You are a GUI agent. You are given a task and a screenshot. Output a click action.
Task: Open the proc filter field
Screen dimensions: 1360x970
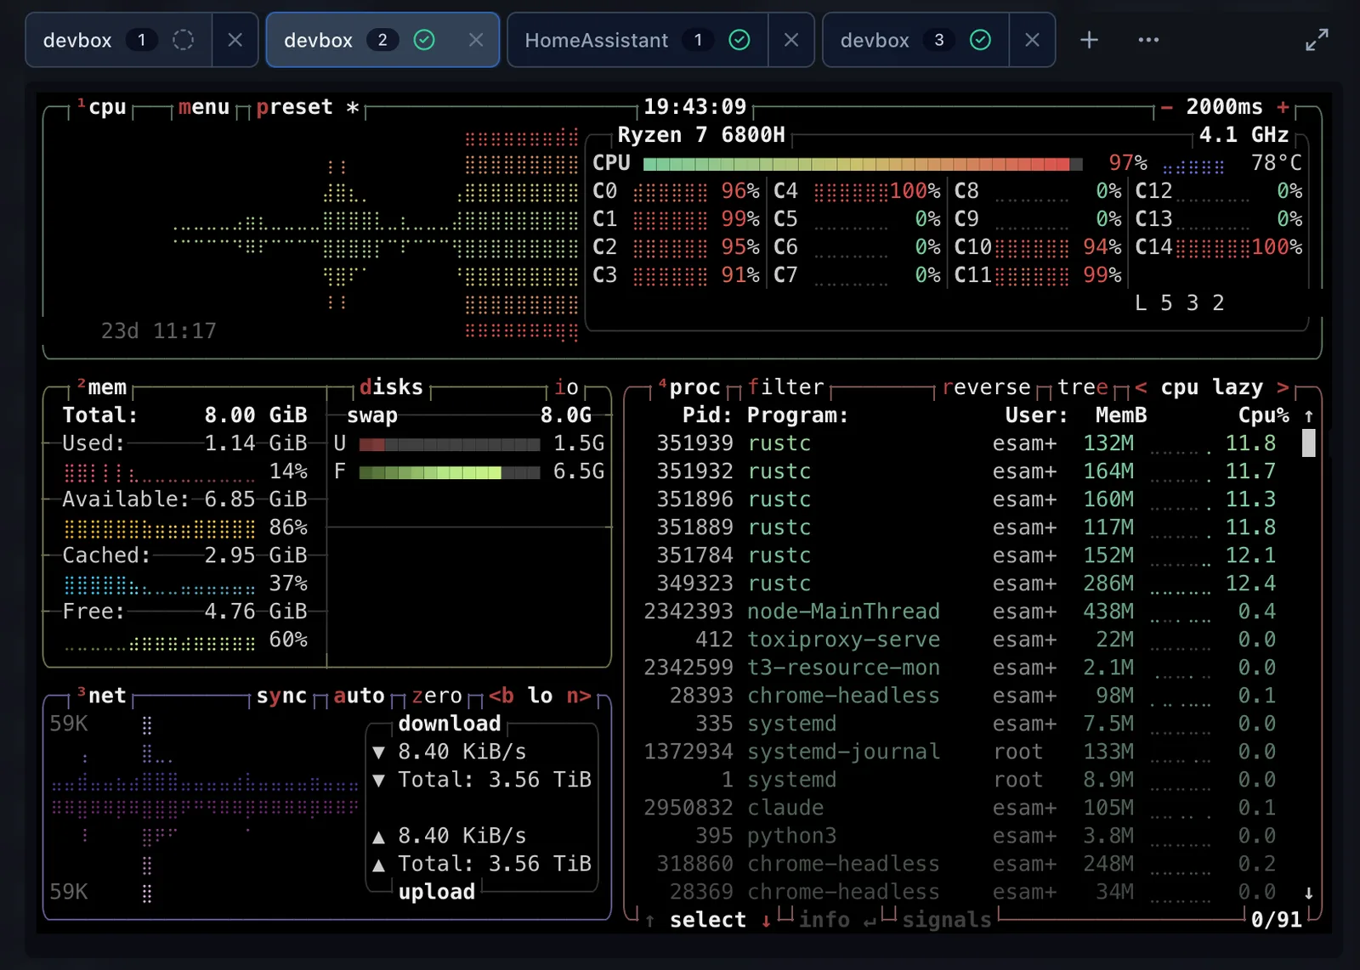tap(786, 387)
